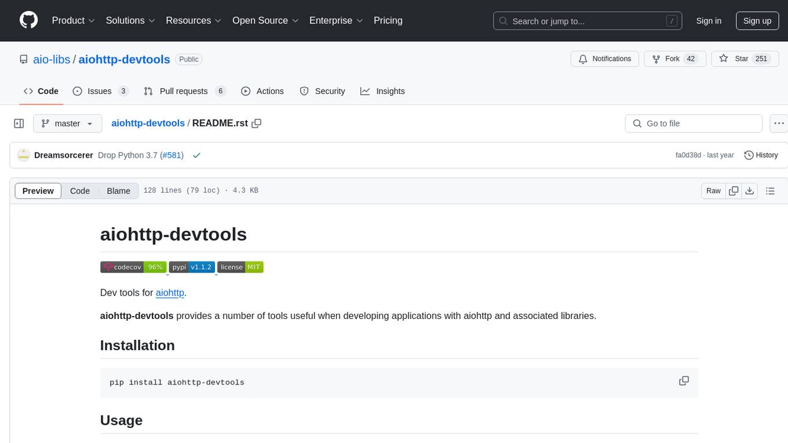The image size is (788, 443).
Task: Click the codecov 96% badge
Action: (x=133, y=267)
